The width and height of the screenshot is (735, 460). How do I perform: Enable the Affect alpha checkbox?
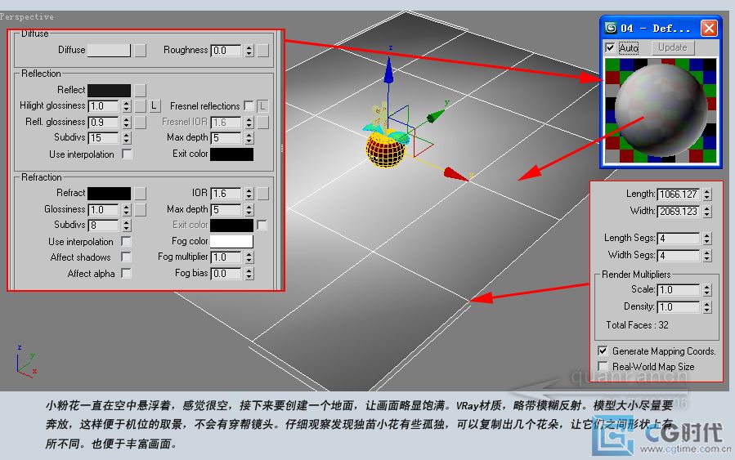(x=126, y=273)
